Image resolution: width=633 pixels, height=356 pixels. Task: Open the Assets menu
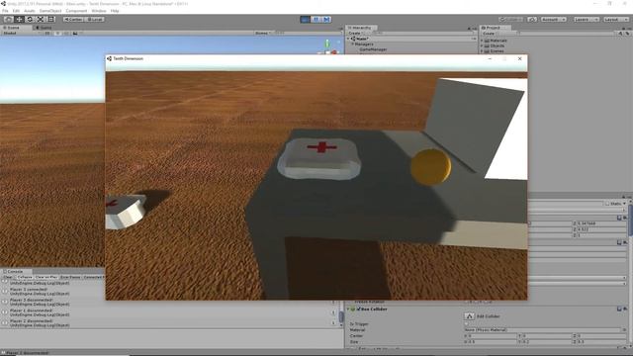pyautogui.click(x=30, y=11)
